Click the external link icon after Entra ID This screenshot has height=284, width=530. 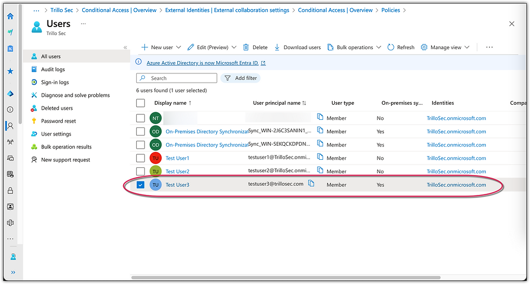tap(263, 63)
